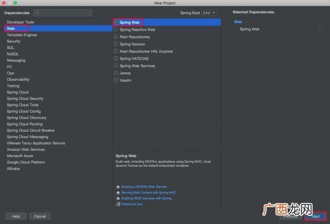This screenshot has width=330, height=224.
Task: Click the Cancel button
Action: coord(40,216)
